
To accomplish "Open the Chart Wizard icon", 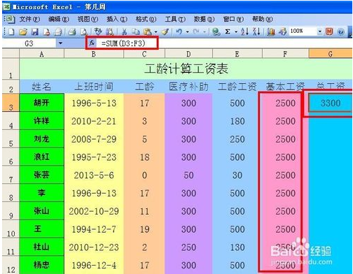I will point(271,31).
